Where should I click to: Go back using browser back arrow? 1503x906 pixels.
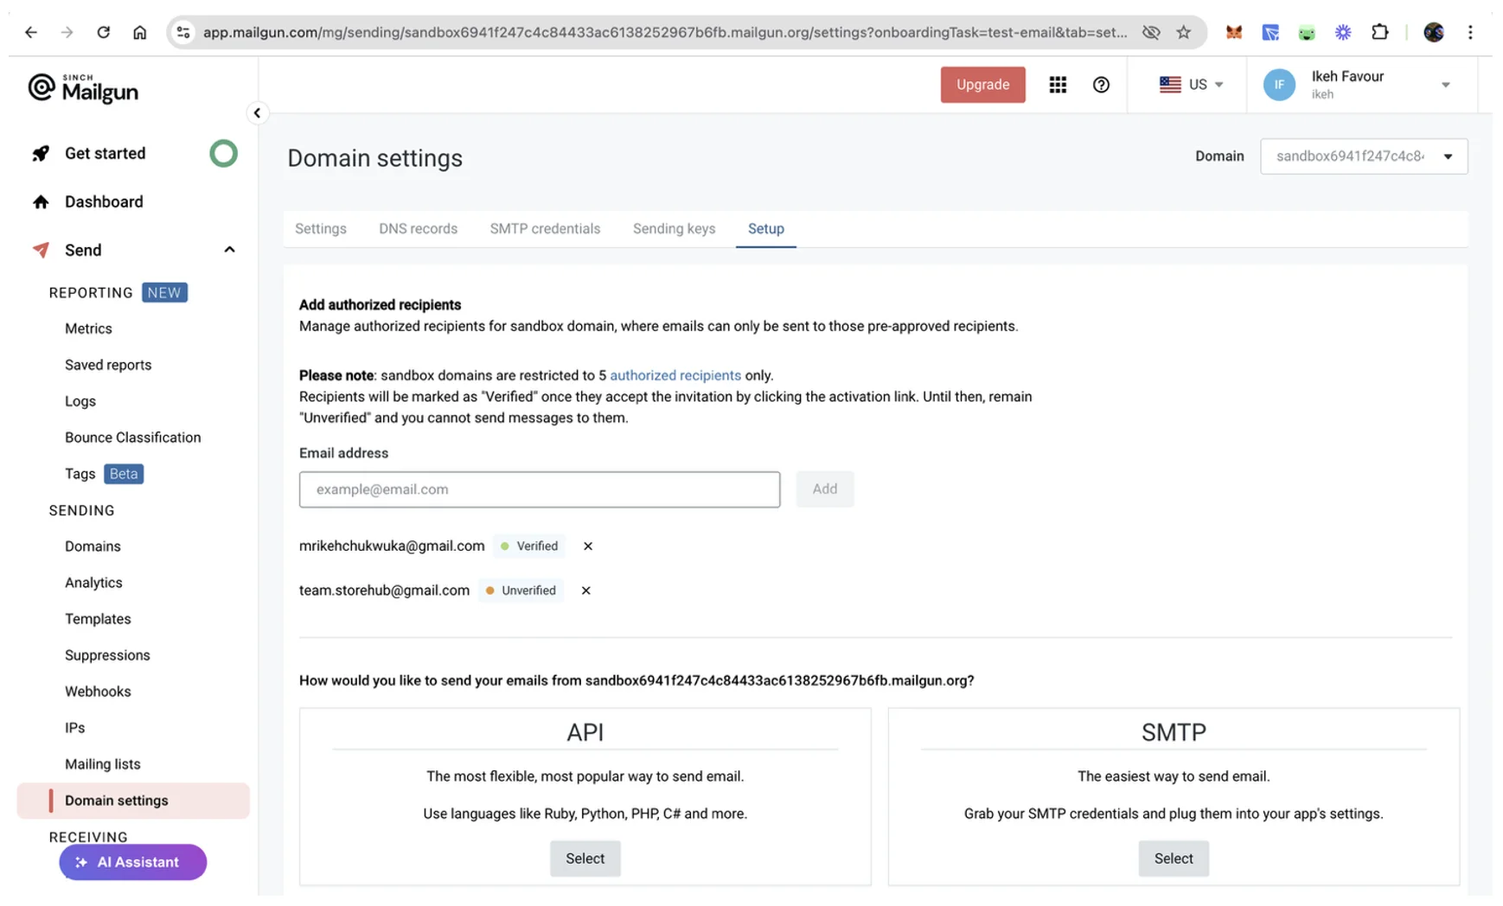click(31, 33)
